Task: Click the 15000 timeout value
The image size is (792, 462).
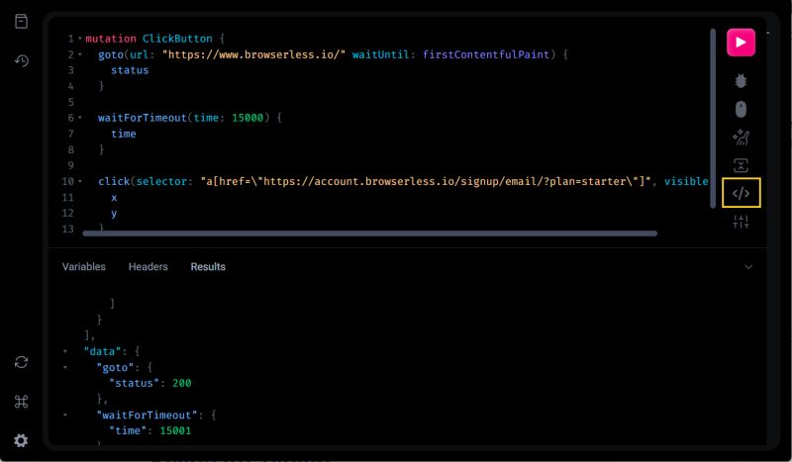Action: [x=247, y=118]
